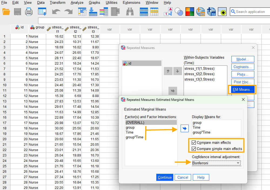Select id variable in Repeated Measures list
Viewport: 270px width, 190px height.
pyautogui.click(x=142, y=63)
